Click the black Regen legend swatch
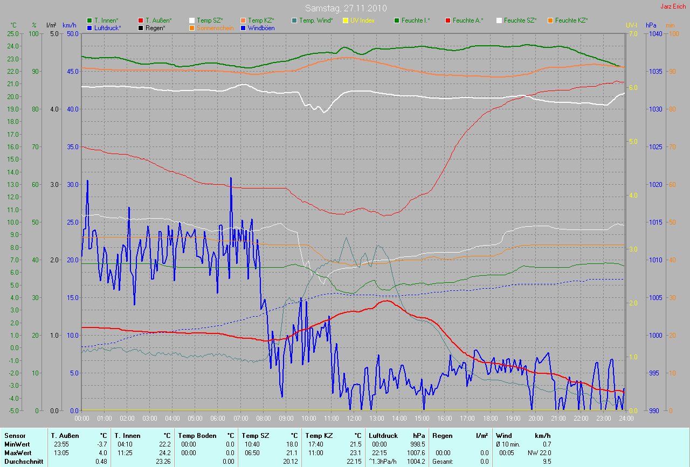The image size is (690, 467). [x=141, y=27]
